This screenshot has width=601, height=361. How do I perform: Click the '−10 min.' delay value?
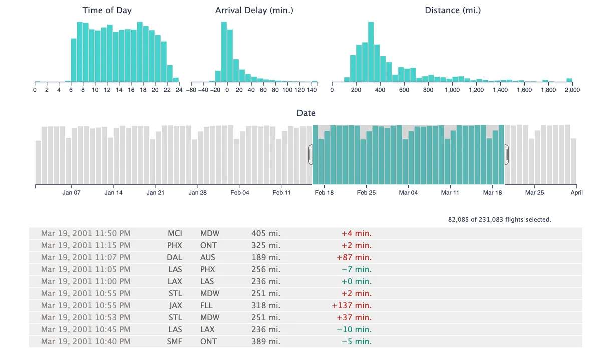(x=354, y=329)
